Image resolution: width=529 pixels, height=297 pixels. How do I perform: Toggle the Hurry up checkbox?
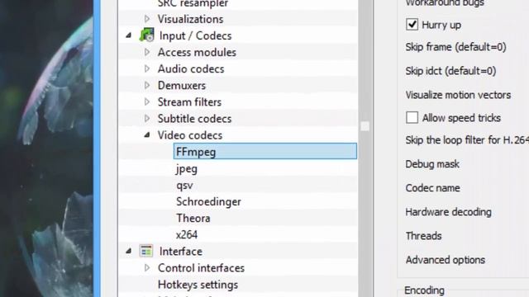412,25
